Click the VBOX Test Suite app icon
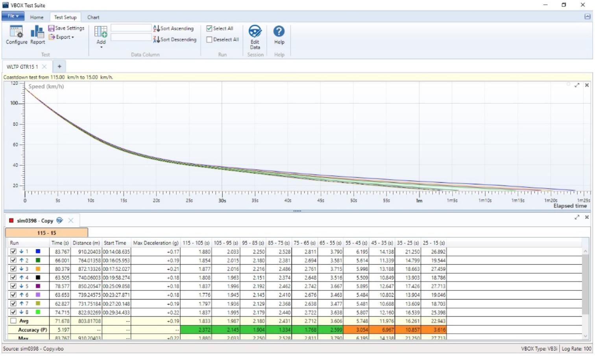The width and height of the screenshot is (595, 356). [5, 5]
